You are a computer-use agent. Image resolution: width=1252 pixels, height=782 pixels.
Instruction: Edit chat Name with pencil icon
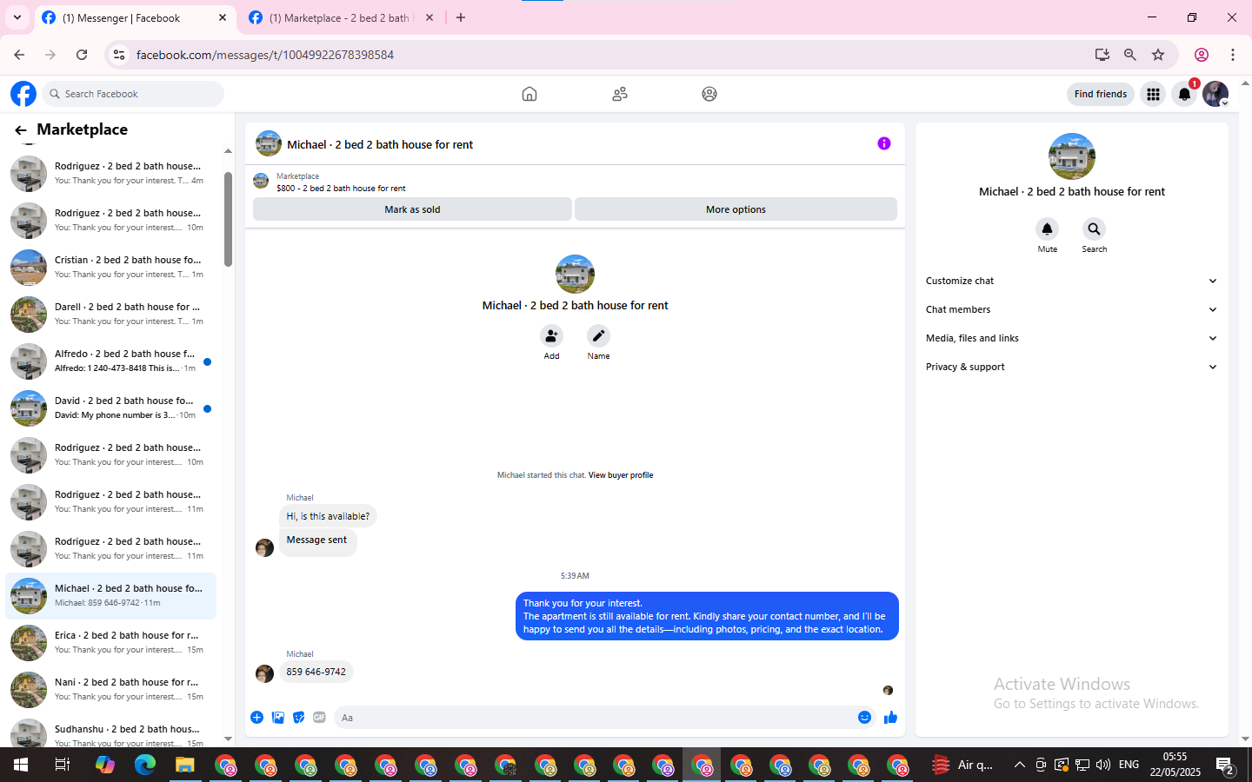tap(598, 335)
